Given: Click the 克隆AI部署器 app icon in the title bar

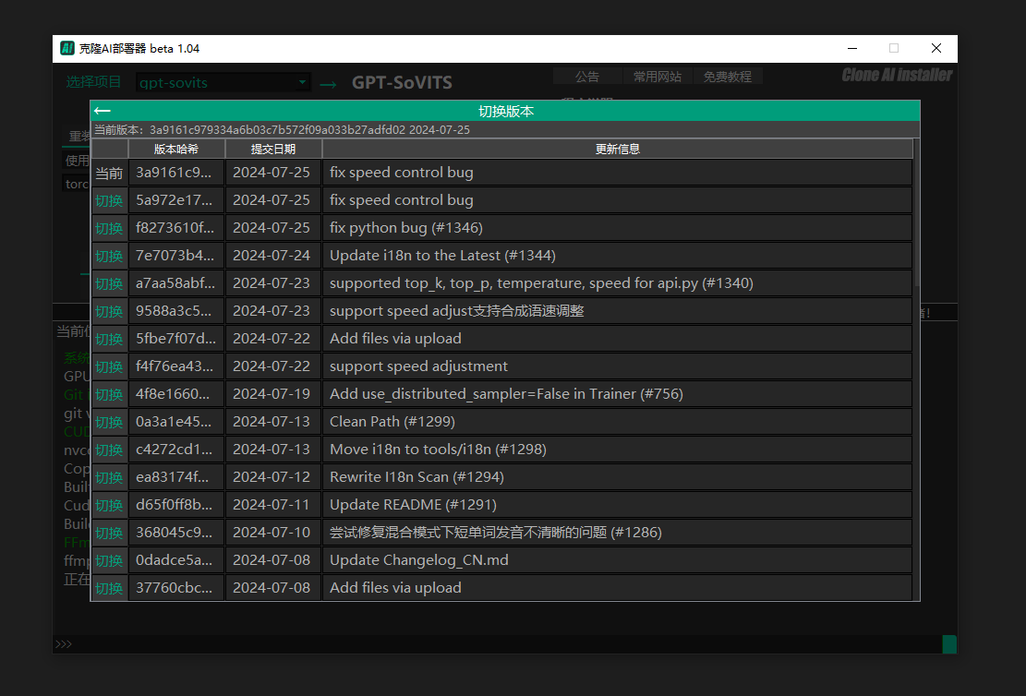Looking at the screenshot, I should pos(67,48).
